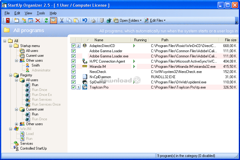Select Run Services Once tree item
Image resolution: width=240 pixels, height=160 pixels.
point(46,104)
